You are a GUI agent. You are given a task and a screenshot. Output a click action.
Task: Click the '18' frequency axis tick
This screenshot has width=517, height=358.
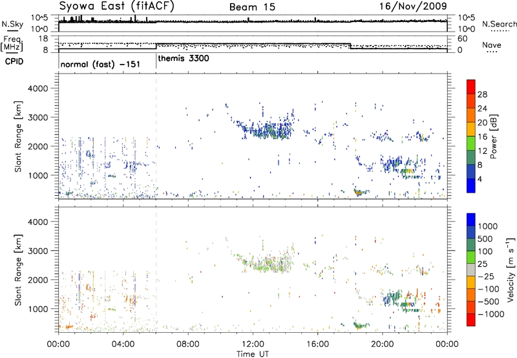(43, 39)
